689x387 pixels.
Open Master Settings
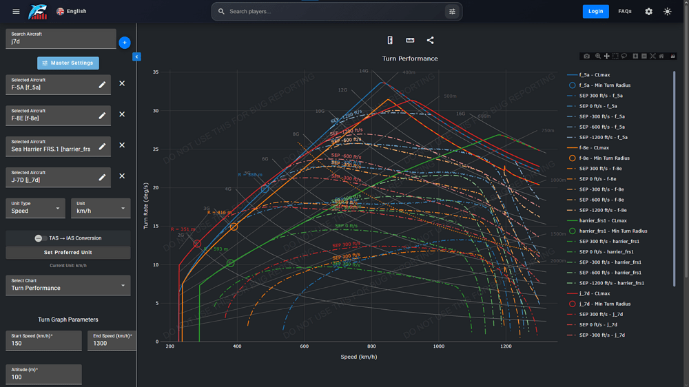coord(68,63)
